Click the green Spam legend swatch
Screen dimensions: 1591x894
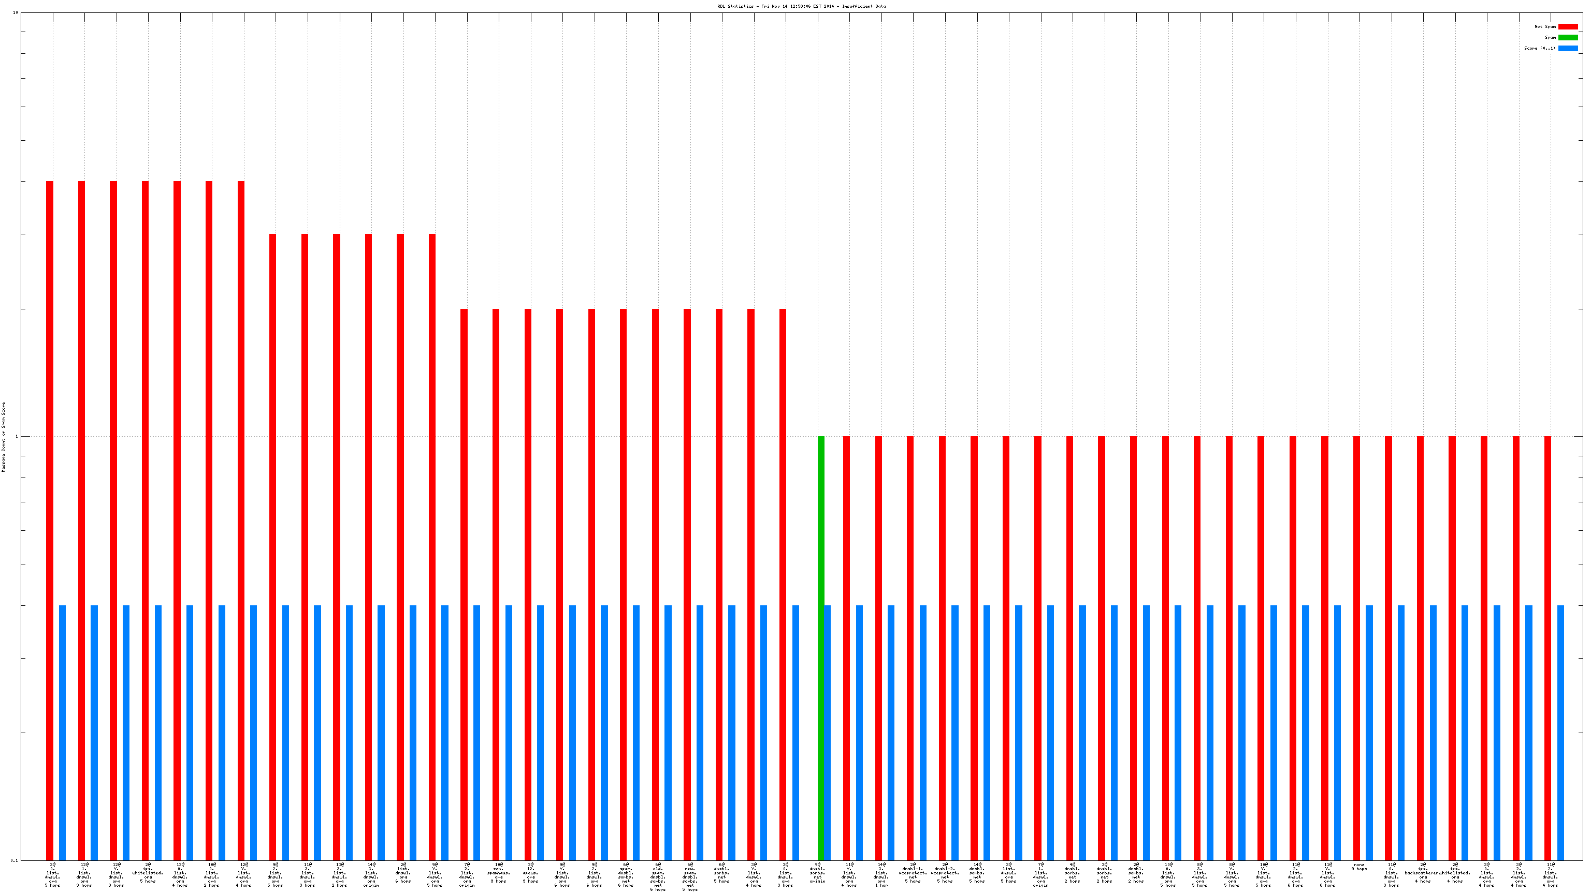pos(1568,38)
